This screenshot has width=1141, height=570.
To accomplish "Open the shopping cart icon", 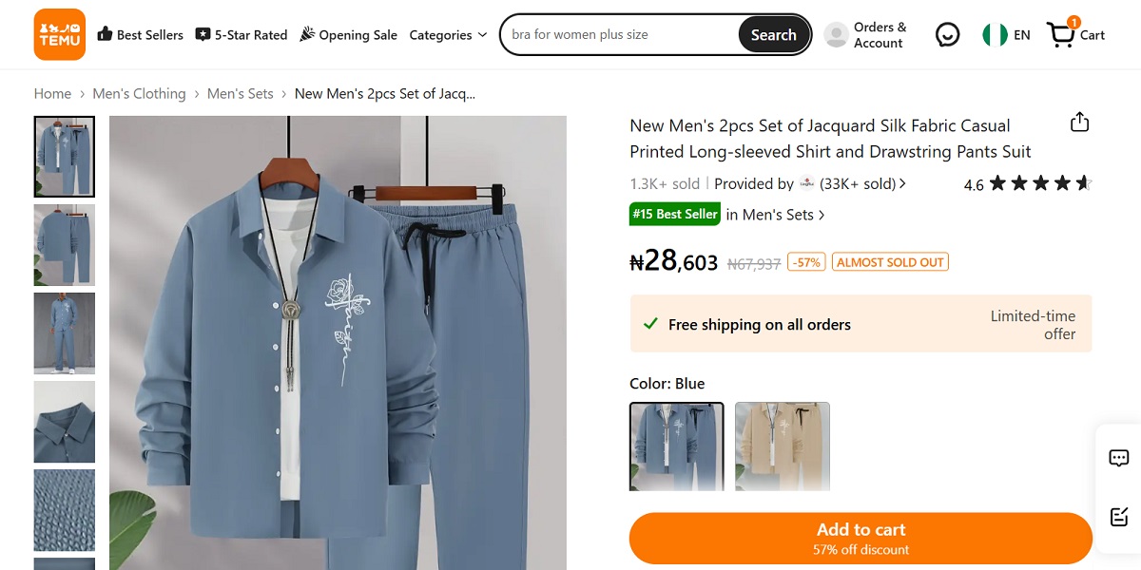I will tap(1061, 35).
